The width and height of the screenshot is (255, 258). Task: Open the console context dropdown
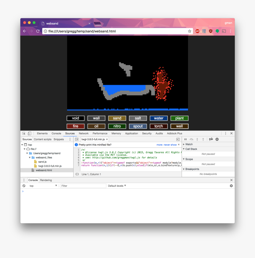point(43,186)
